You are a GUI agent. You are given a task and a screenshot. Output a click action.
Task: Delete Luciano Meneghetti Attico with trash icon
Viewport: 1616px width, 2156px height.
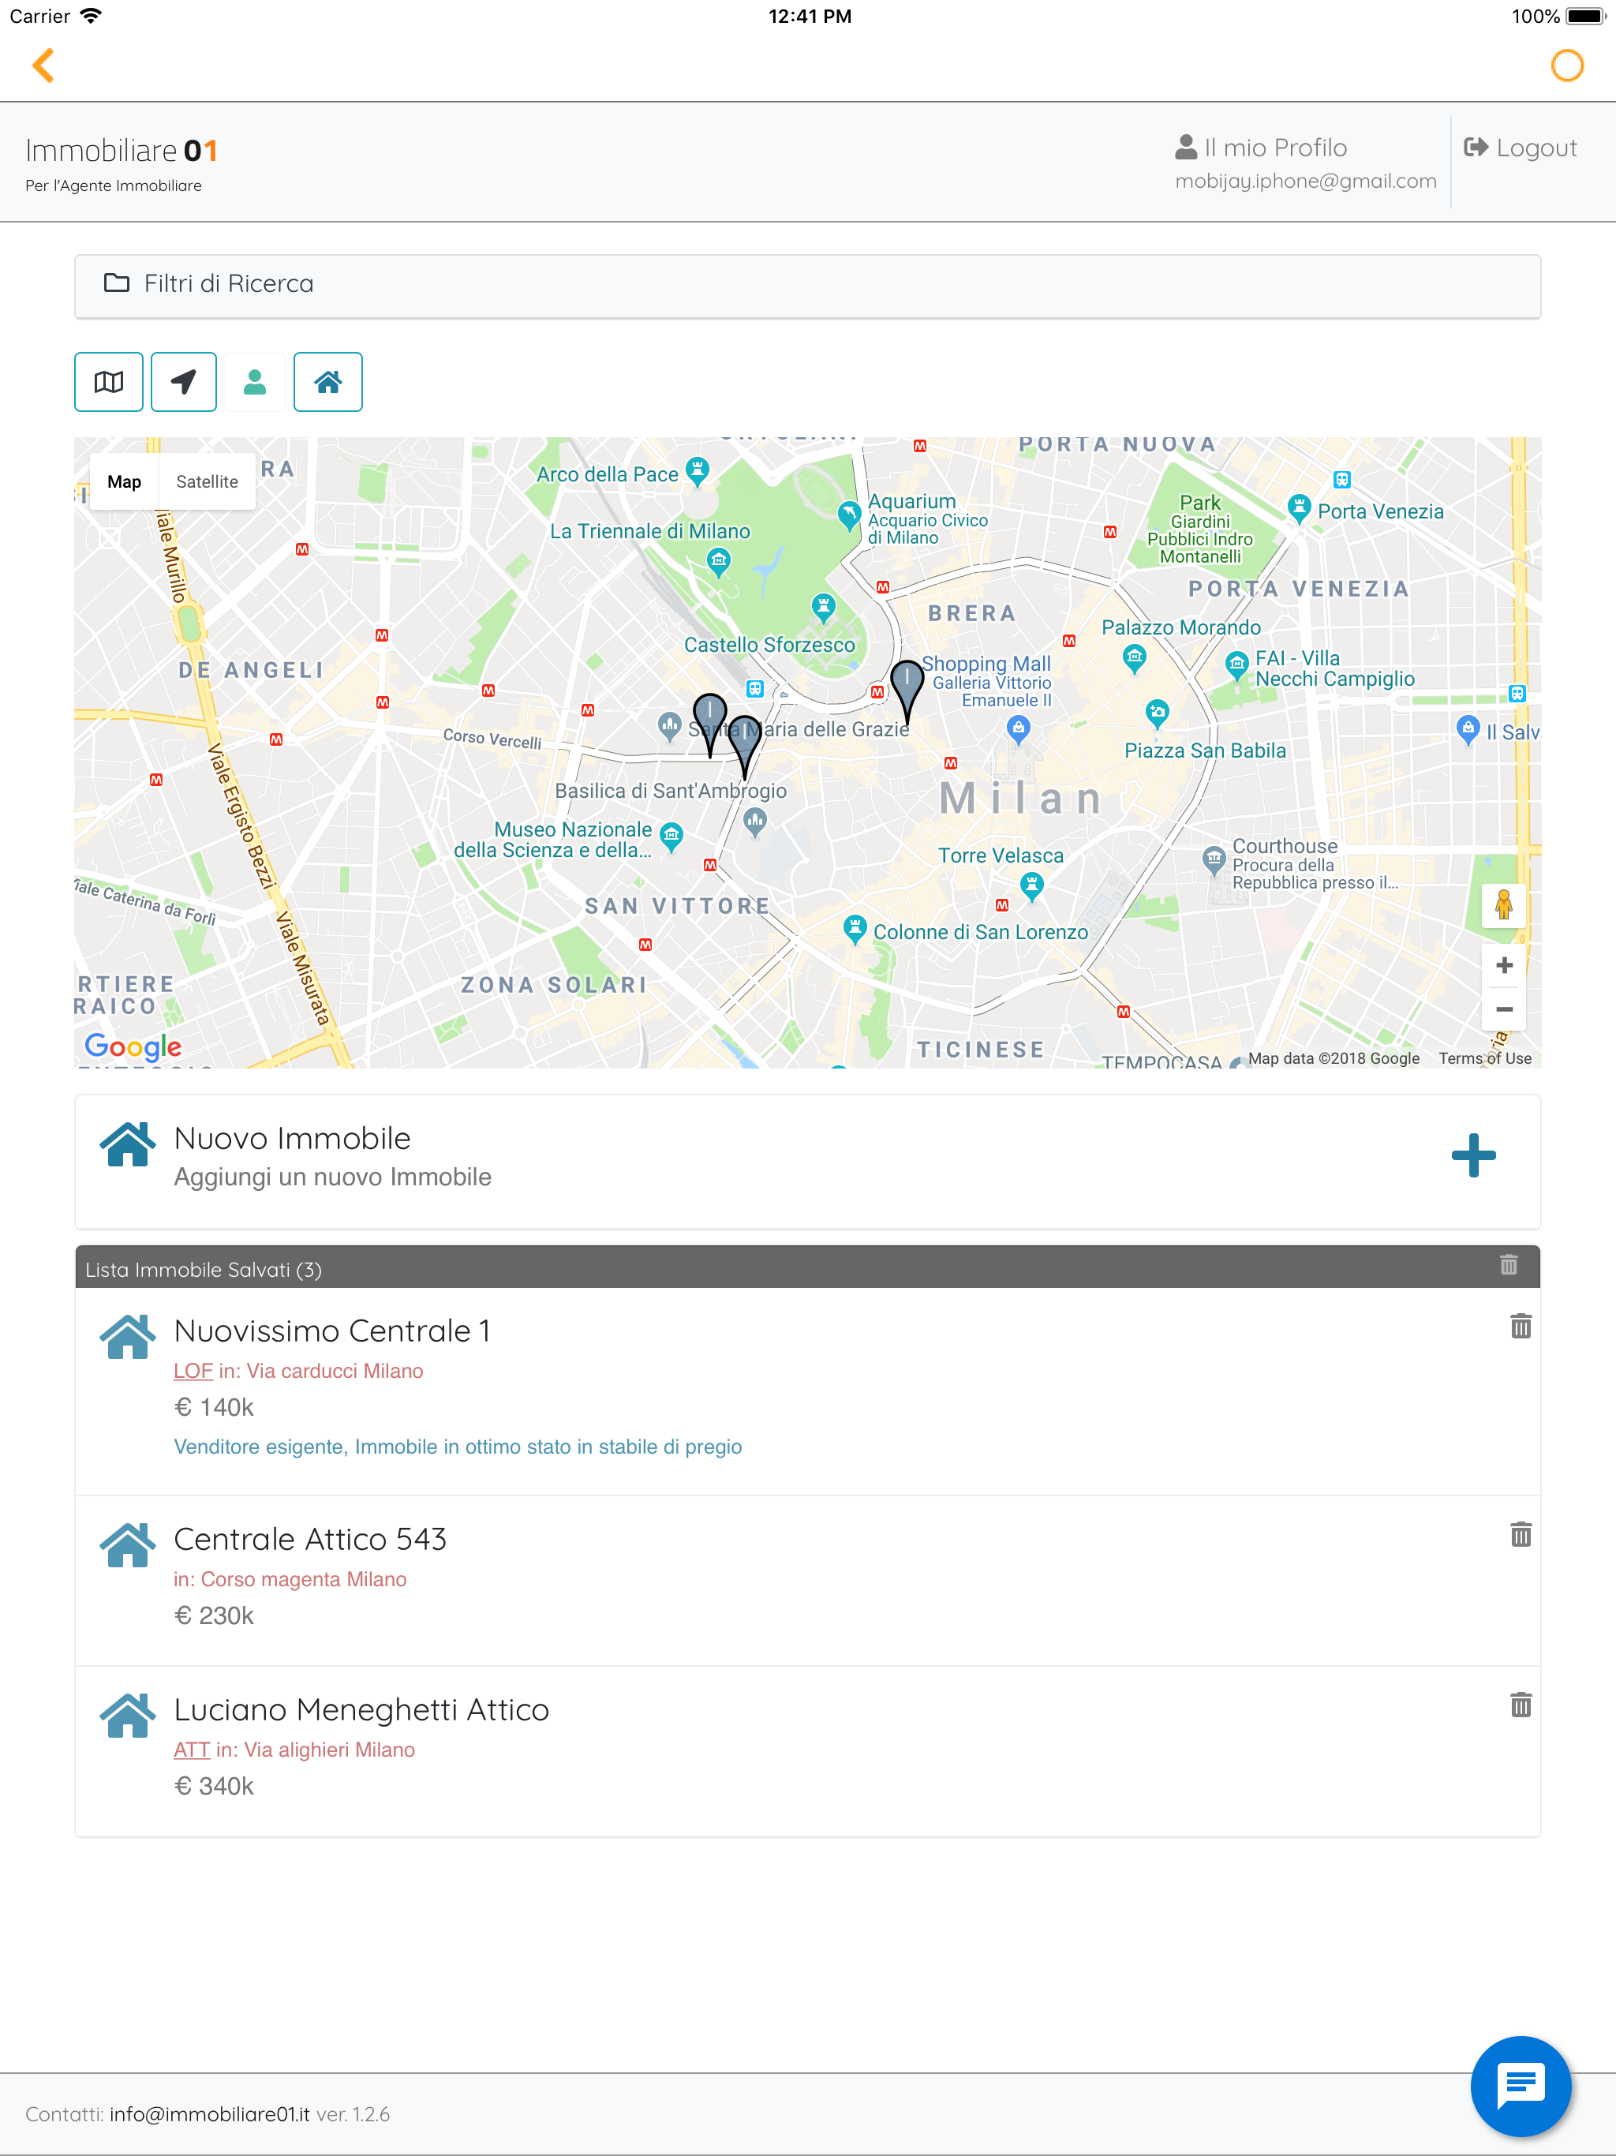click(1520, 1705)
